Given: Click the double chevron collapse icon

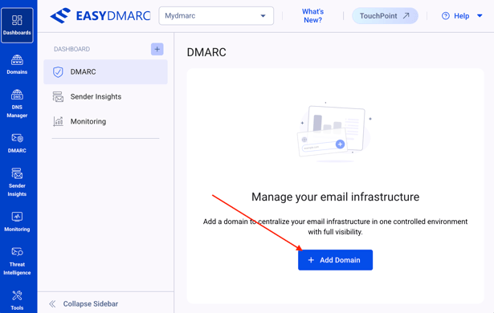Looking at the screenshot, I should [52, 304].
